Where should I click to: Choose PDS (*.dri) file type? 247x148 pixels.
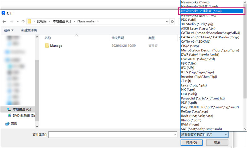click(189, 20)
